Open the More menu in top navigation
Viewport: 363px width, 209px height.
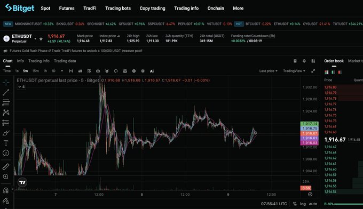[x=238, y=9]
